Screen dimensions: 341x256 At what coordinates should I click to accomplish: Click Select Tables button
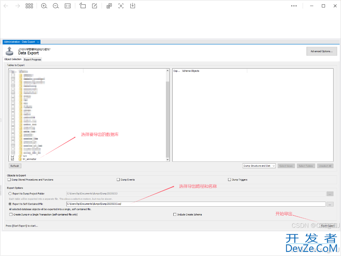[x=305, y=166]
